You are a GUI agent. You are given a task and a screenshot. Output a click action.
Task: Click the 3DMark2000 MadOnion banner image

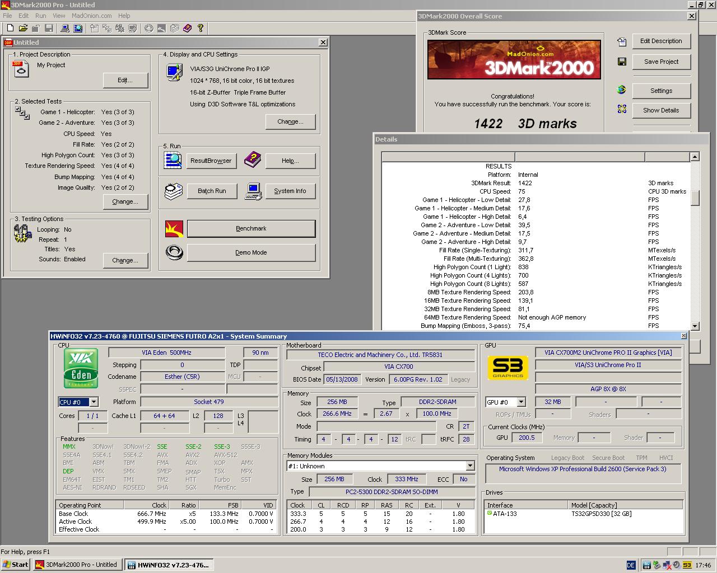click(514, 59)
